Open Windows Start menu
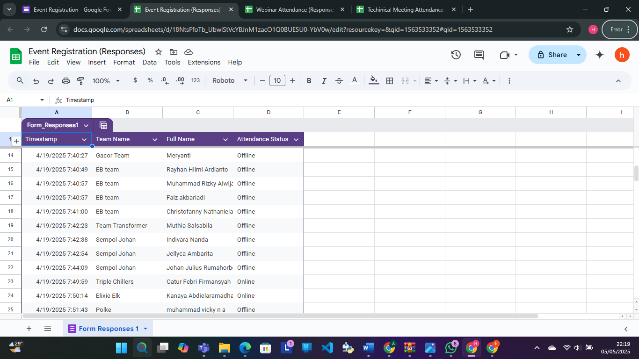 tap(121, 348)
